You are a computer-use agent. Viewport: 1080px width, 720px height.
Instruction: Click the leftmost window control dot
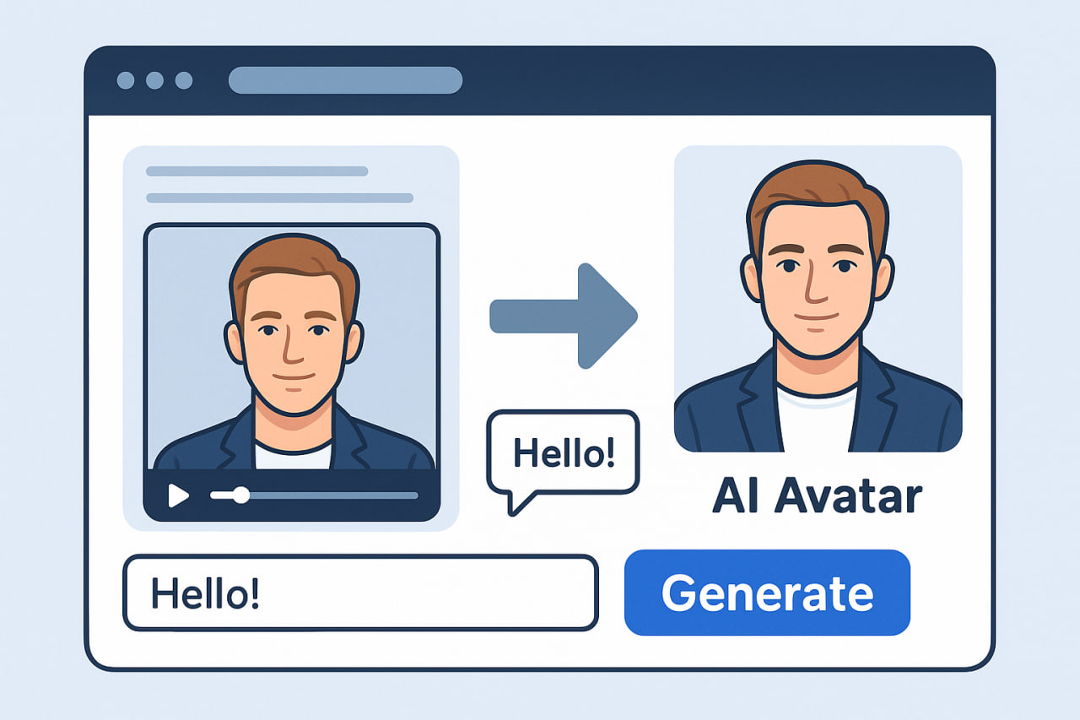pos(126,80)
